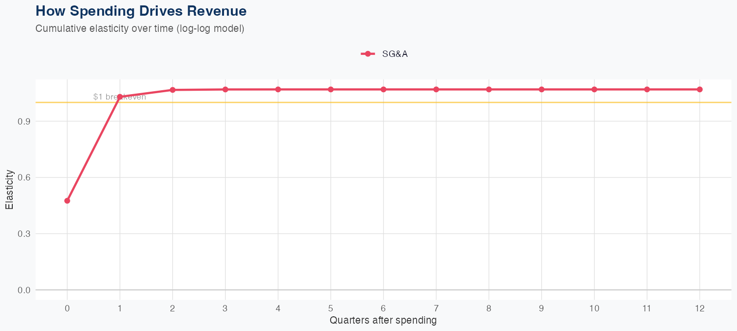Screen dimensions: 737x331
Task: Click the "Quarters after spending" x-axis title
Action: [383, 321]
